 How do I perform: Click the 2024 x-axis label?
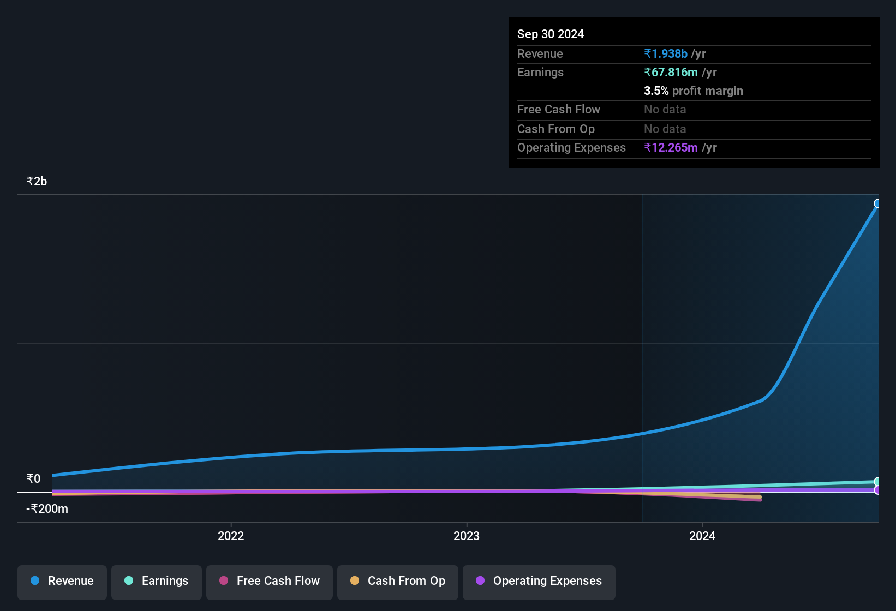[702, 536]
